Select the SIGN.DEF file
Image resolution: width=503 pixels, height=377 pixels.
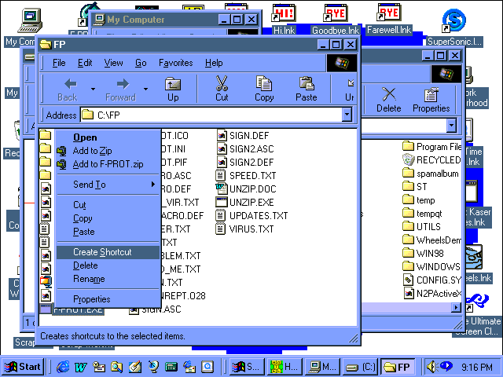(x=243, y=136)
